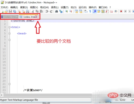
Task: Open the 文件(F) menu
Action: click(4, 7)
